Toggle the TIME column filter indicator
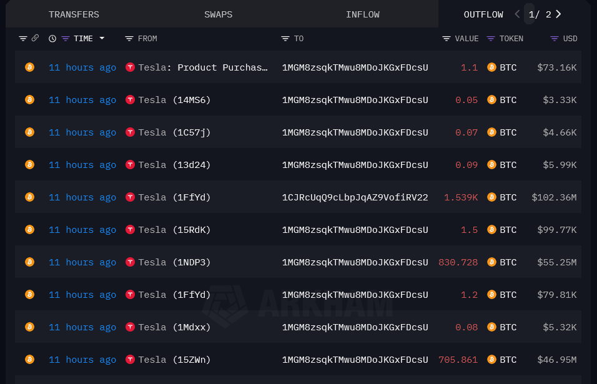Screen dimensions: 597x384 (x=65, y=38)
